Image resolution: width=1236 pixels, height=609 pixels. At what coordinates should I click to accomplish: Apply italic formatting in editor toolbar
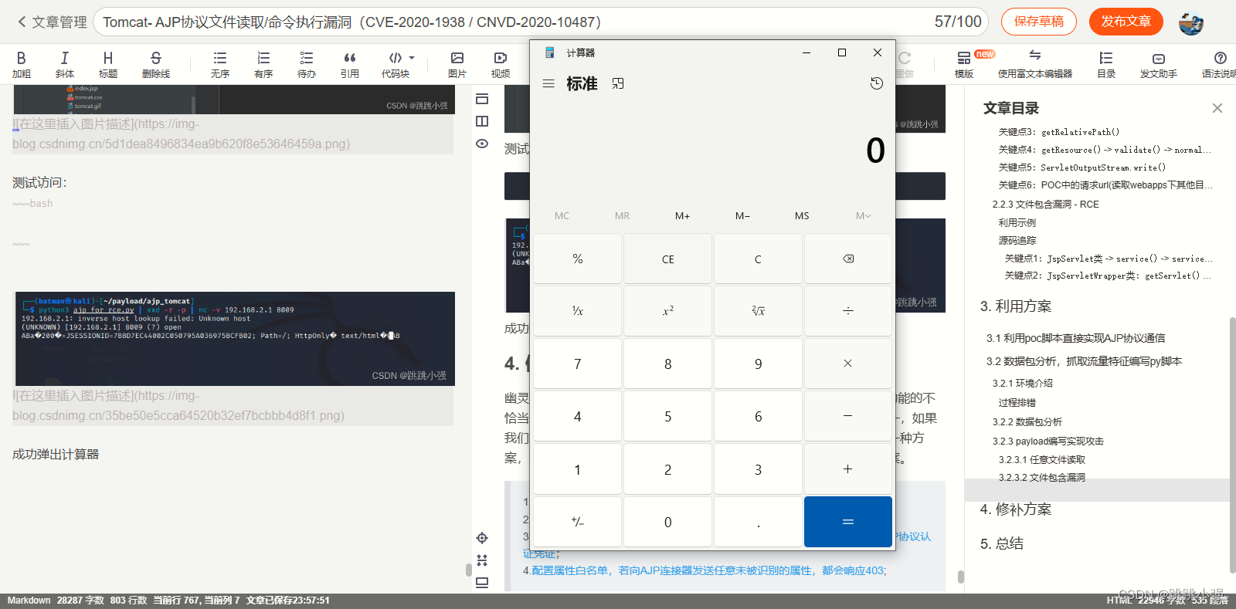pyautogui.click(x=65, y=65)
